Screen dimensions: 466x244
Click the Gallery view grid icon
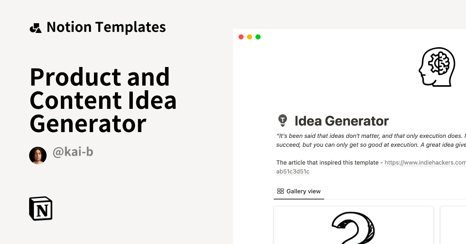pos(280,191)
